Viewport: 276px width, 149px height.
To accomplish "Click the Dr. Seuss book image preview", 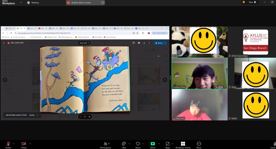I will 85,80.
